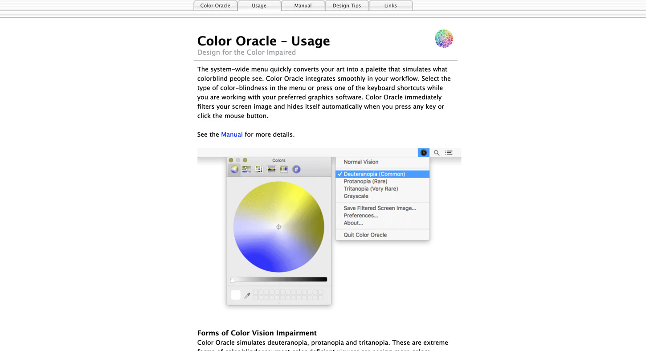Image resolution: width=646 pixels, height=351 pixels.
Task: Choose Protanopia (Rare) in the menu
Action: (x=365, y=181)
